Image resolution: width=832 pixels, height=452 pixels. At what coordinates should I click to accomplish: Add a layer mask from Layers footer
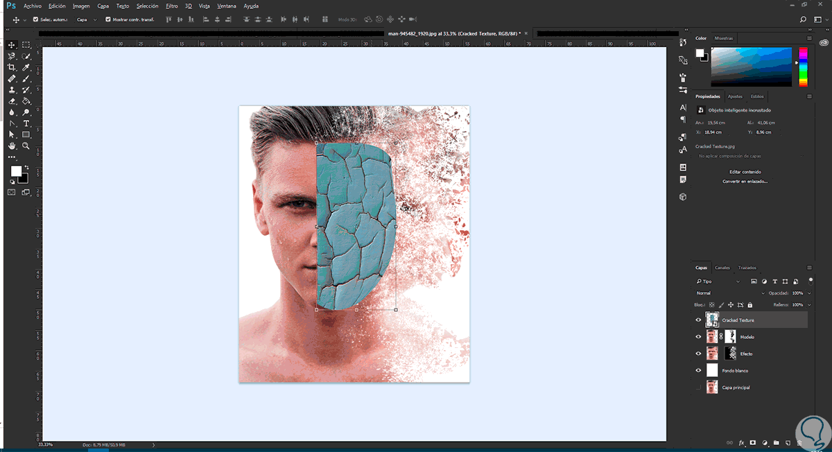click(x=753, y=442)
